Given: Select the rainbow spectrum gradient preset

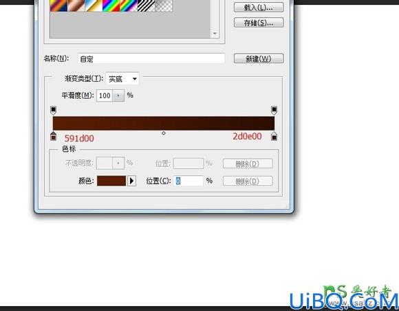Looking at the screenshot, I should 111,5.
